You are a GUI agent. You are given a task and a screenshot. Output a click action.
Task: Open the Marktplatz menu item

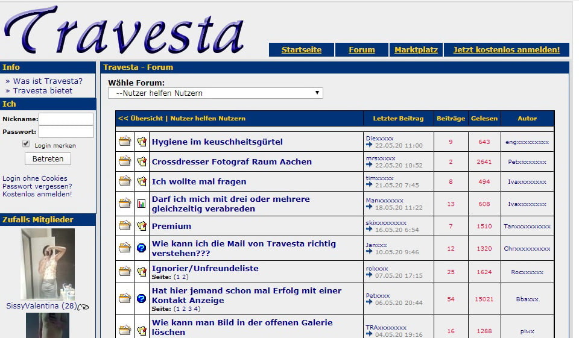pyautogui.click(x=416, y=50)
